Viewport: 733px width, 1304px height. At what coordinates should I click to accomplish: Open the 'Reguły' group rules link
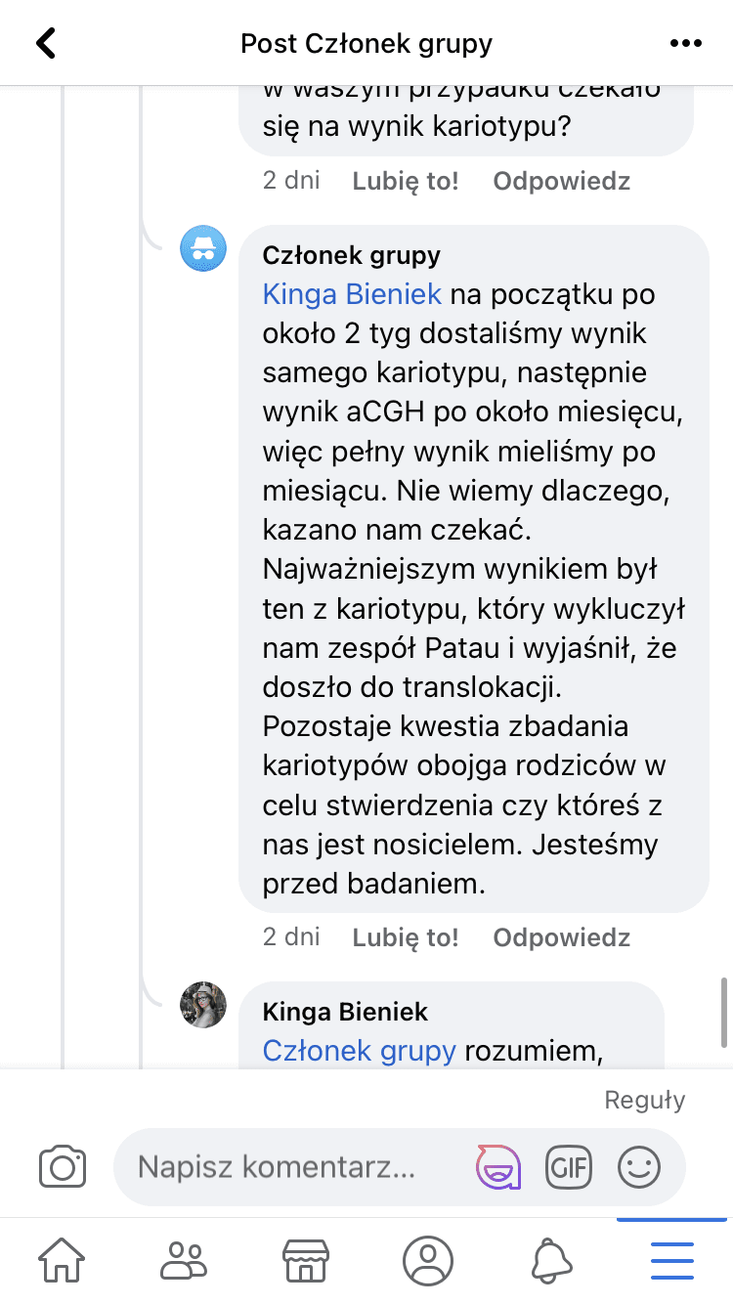coord(645,1100)
